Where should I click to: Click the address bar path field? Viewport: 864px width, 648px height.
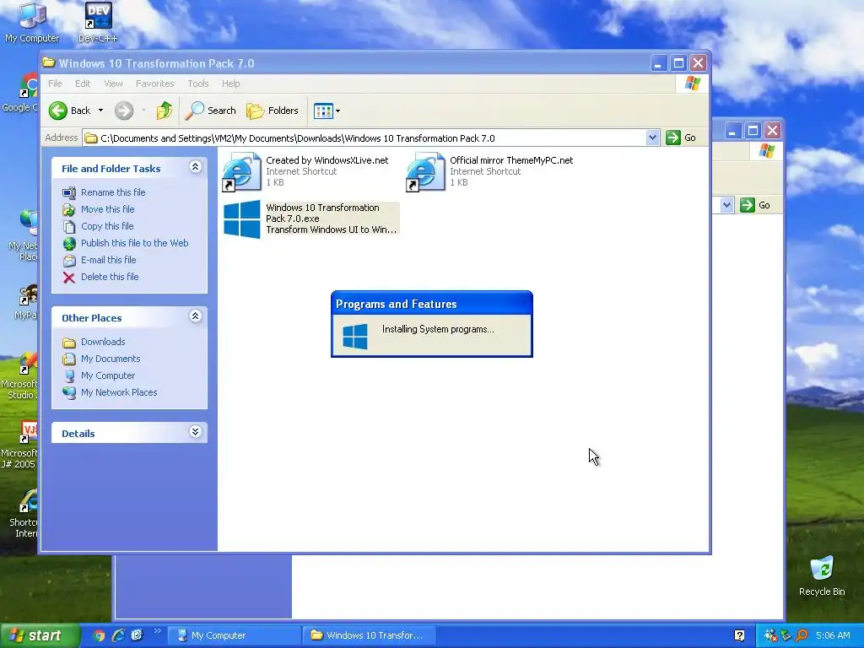pos(364,138)
